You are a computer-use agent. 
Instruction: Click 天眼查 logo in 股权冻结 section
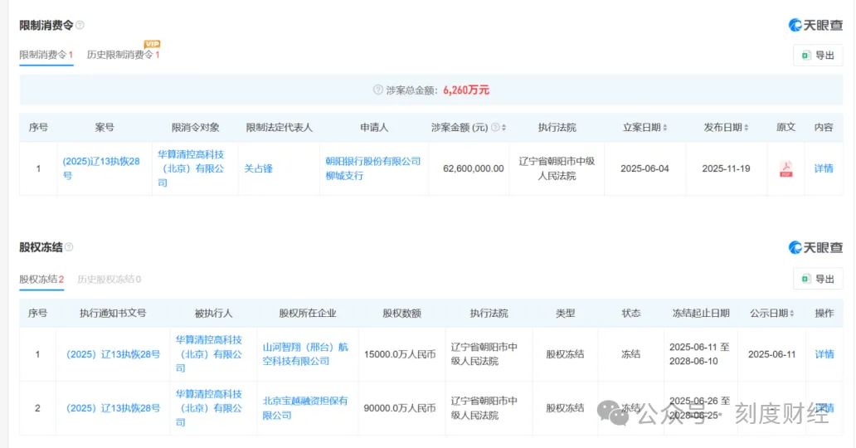[815, 247]
